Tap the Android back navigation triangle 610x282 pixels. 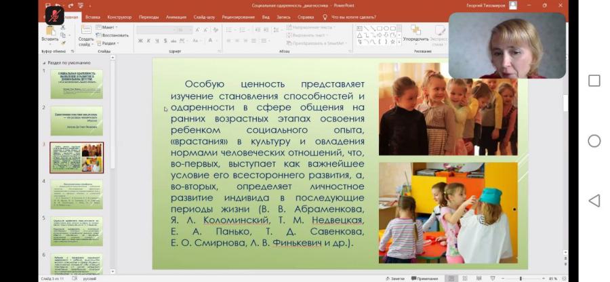coord(594,201)
